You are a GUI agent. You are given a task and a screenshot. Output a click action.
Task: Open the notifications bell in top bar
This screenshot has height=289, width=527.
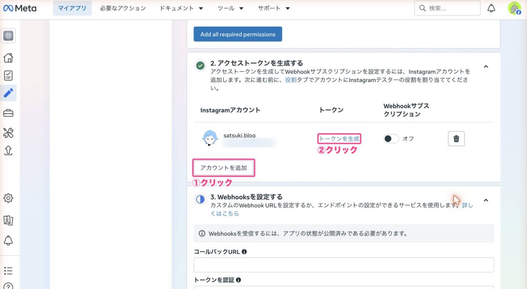[x=491, y=8]
